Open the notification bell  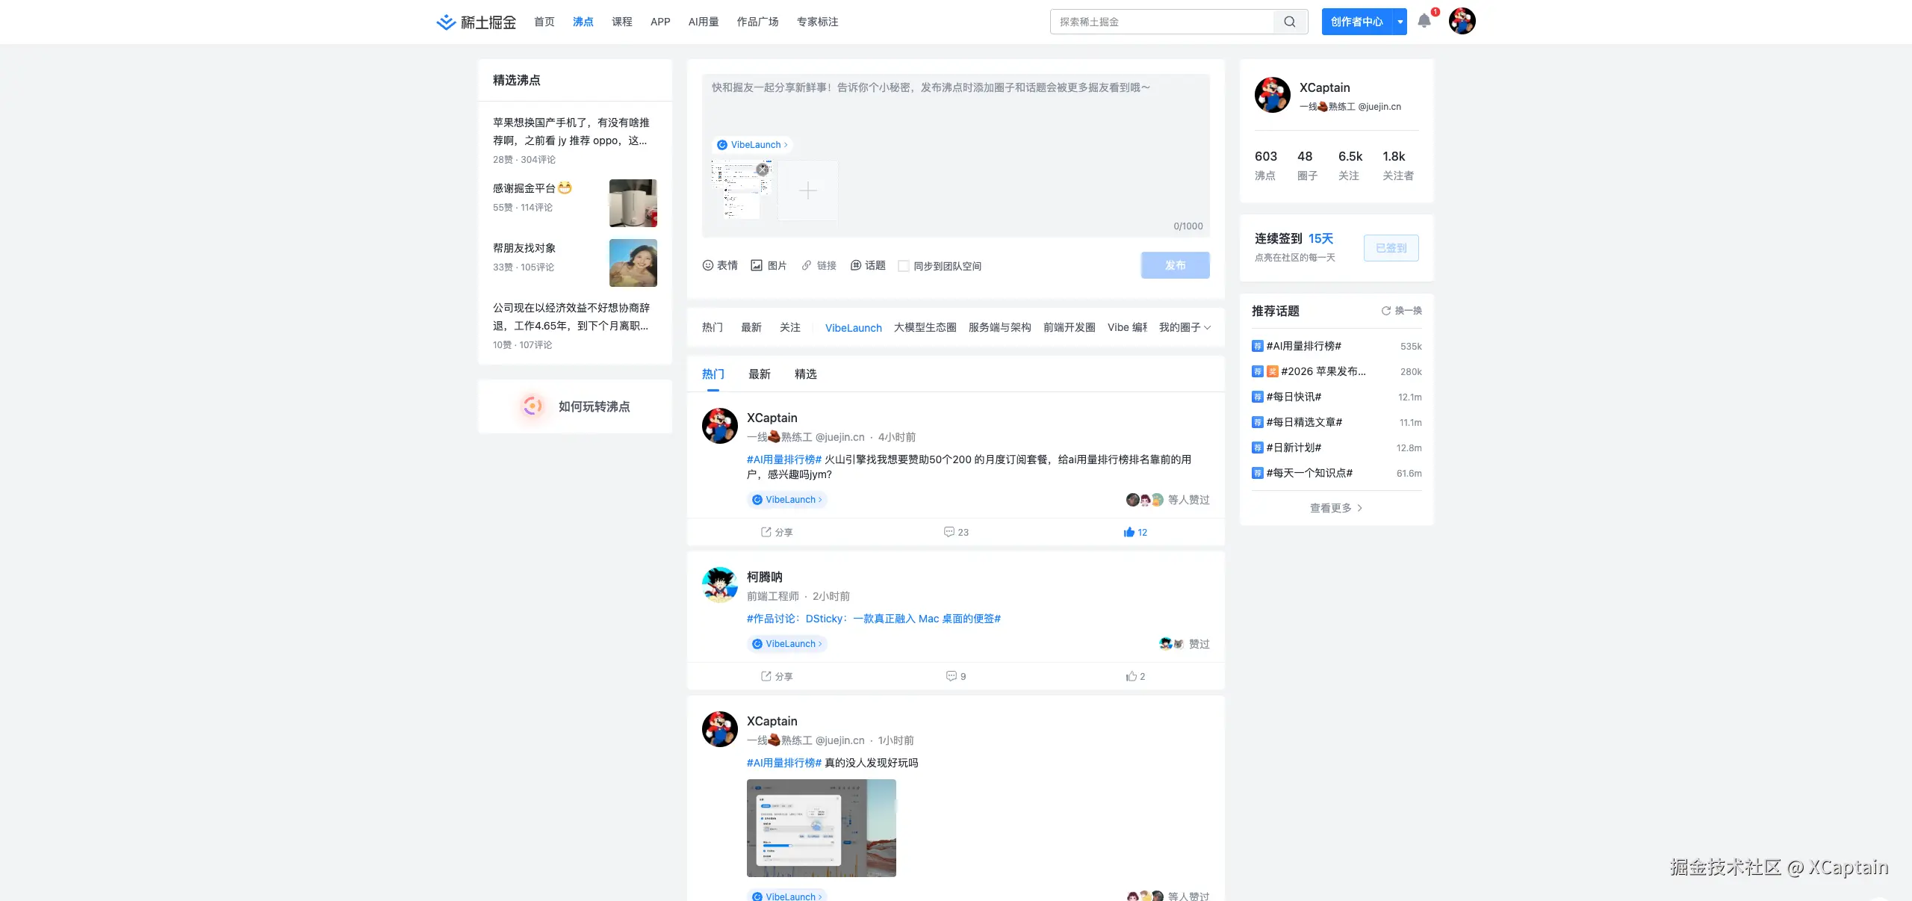point(1424,21)
